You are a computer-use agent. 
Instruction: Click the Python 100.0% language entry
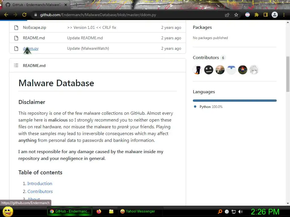[x=208, y=107]
